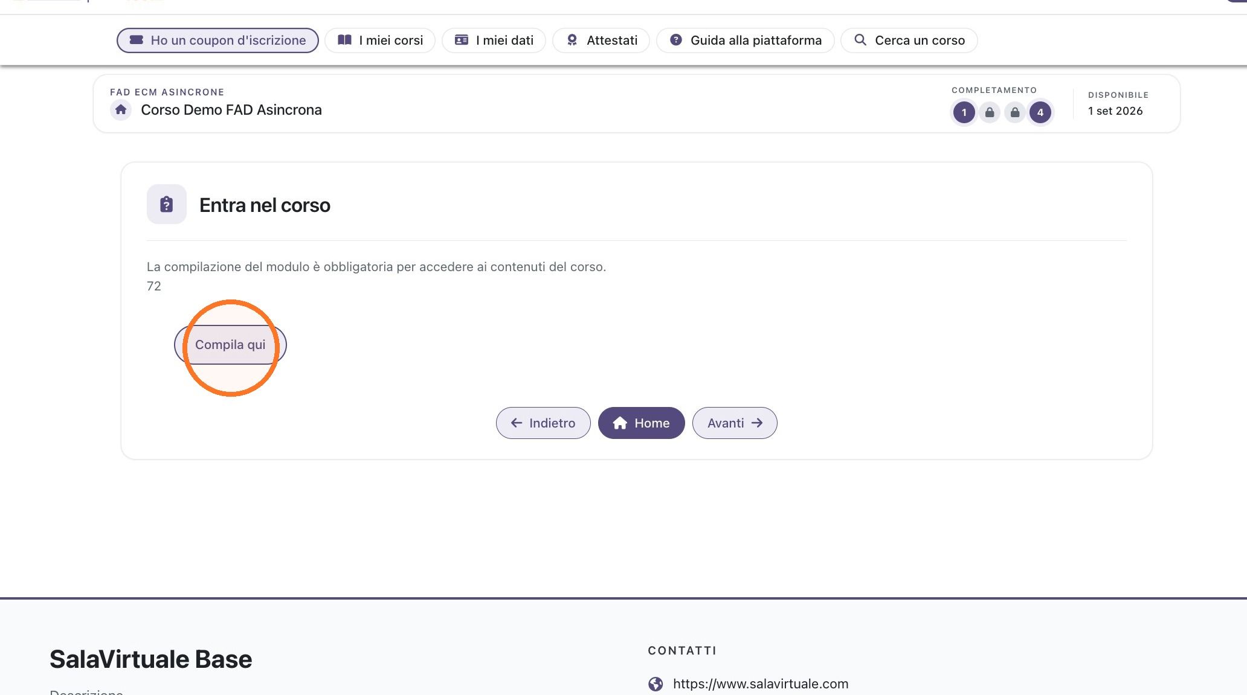1247x695 pixels.
Task: Go to "I miei corsi"
Action: point(380,40)
